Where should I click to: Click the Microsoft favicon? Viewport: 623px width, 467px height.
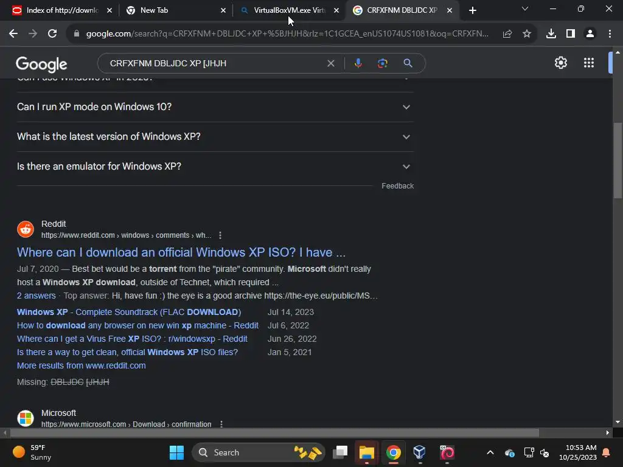click(26, 418)
